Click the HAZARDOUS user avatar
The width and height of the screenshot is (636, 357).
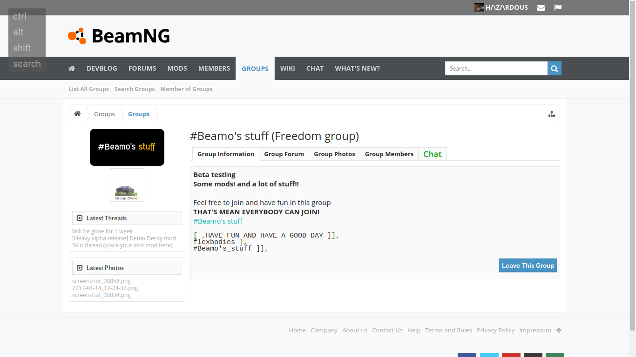point(479,7)
